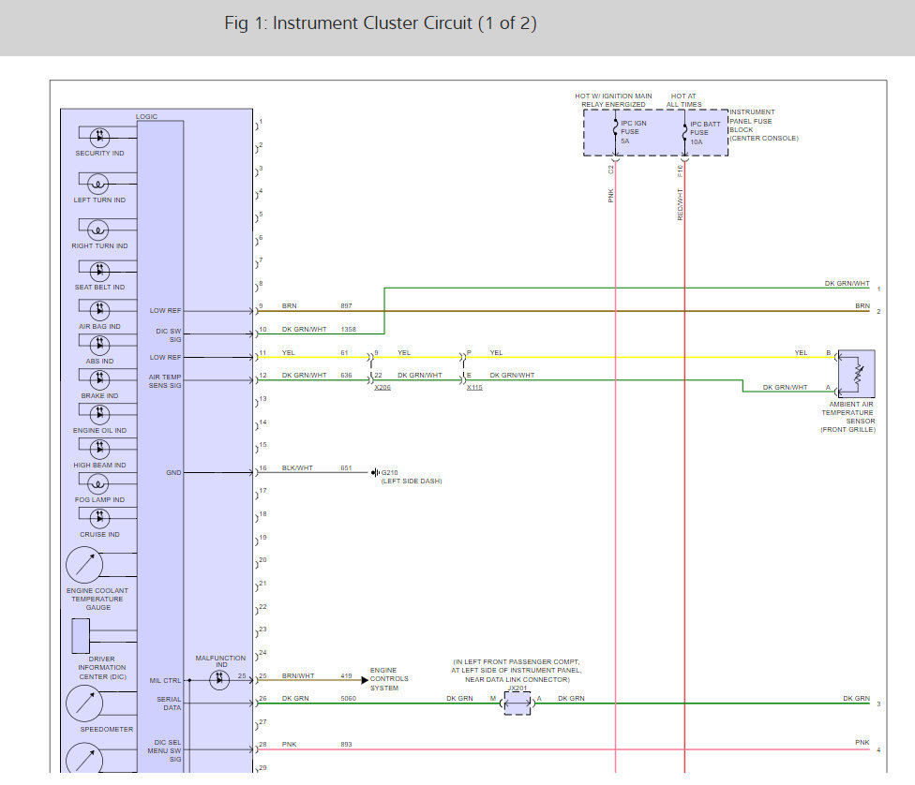Click the Malfunction indicator LED symbol
The image size is (915, 785).
pyautogui.click(x=219, y=680)
